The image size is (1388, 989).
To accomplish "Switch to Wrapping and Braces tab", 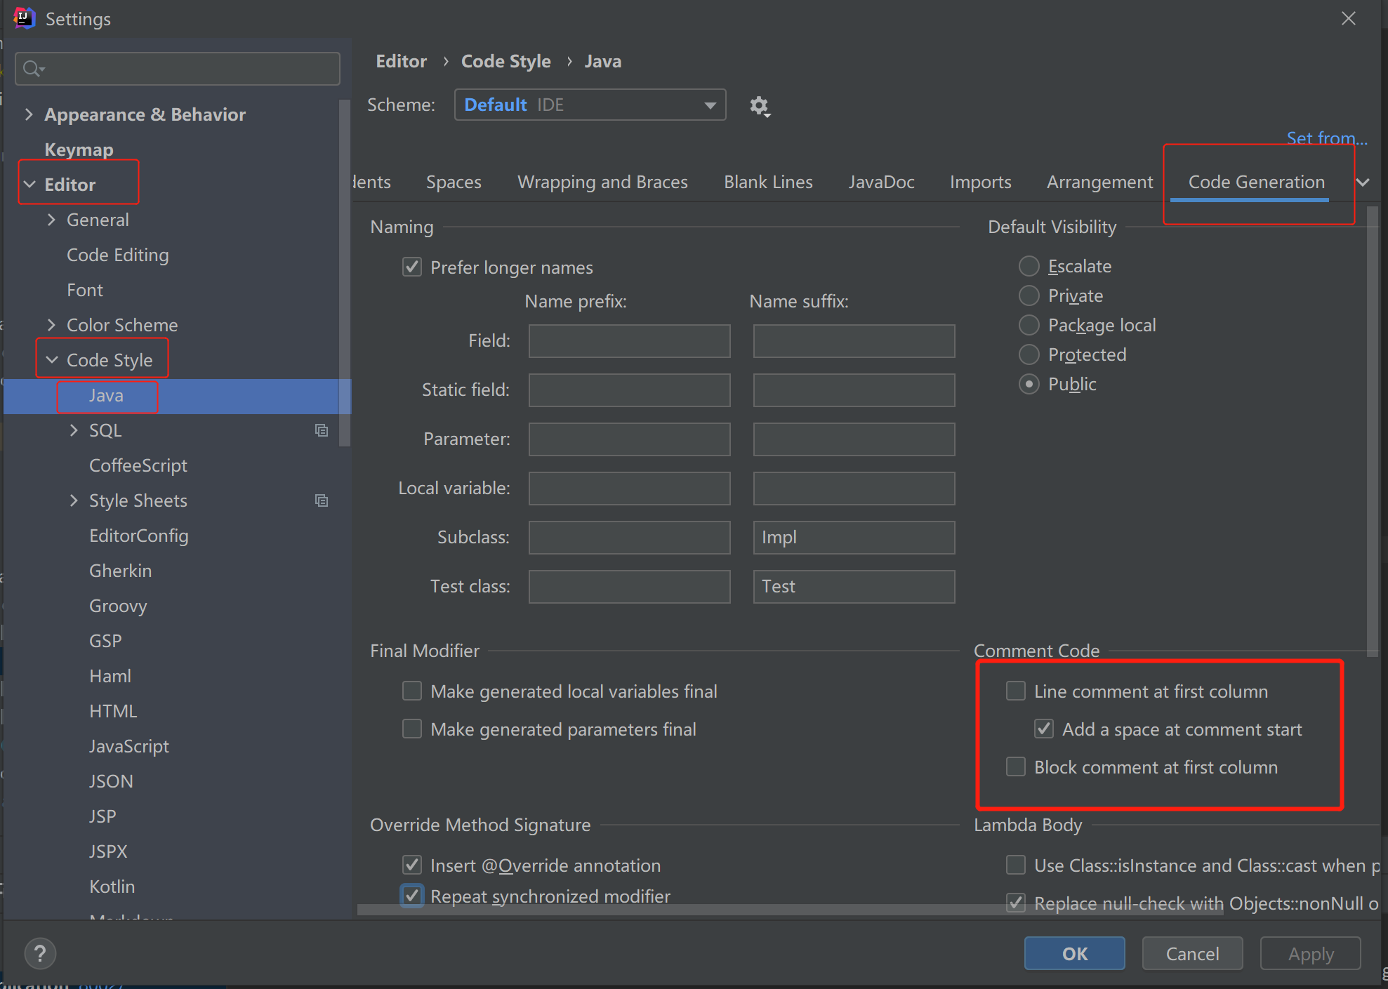I will pos(602,182).
